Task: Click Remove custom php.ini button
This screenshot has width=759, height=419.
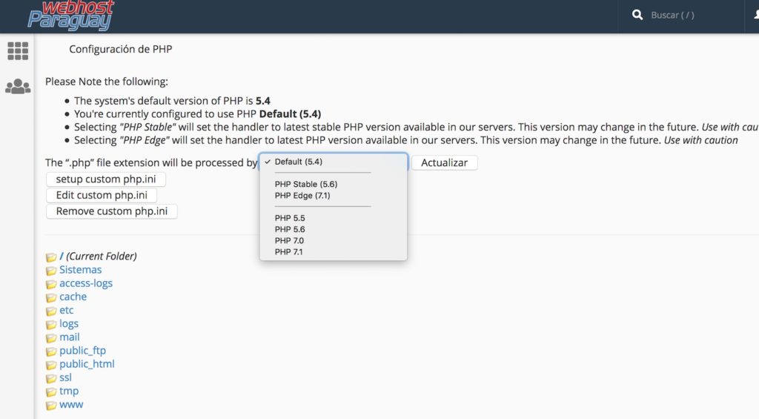Action: point(112,211)
